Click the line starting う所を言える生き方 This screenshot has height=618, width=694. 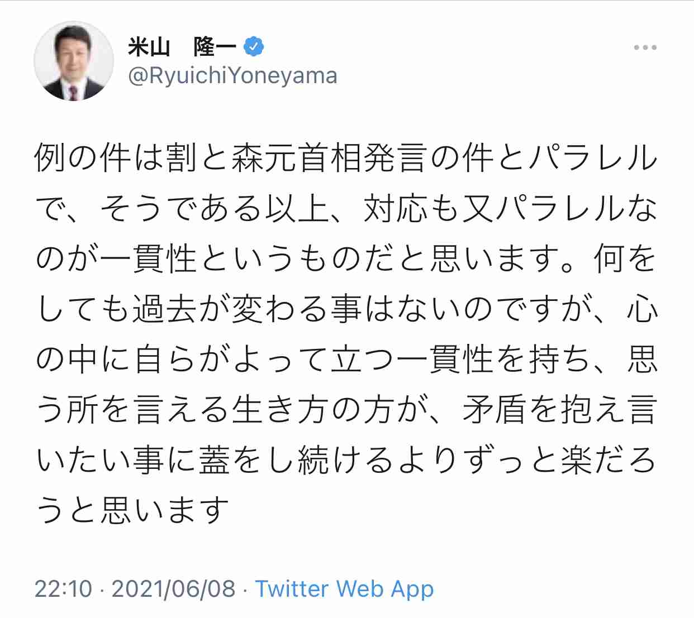346,409
